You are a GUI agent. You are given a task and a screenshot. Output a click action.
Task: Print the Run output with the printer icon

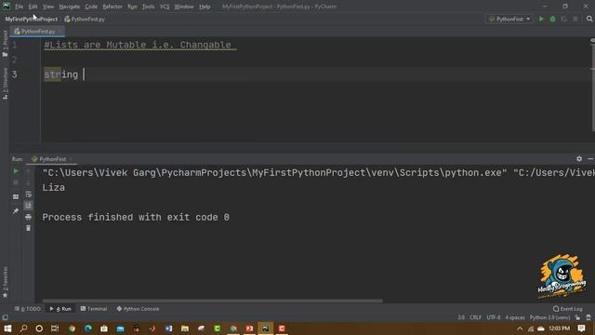29,217
